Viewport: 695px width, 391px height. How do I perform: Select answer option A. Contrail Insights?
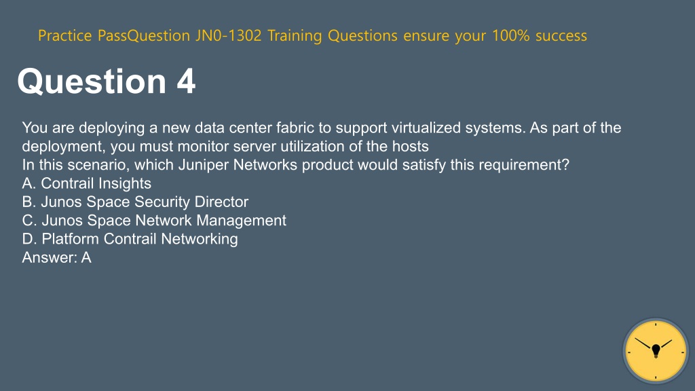86,183
